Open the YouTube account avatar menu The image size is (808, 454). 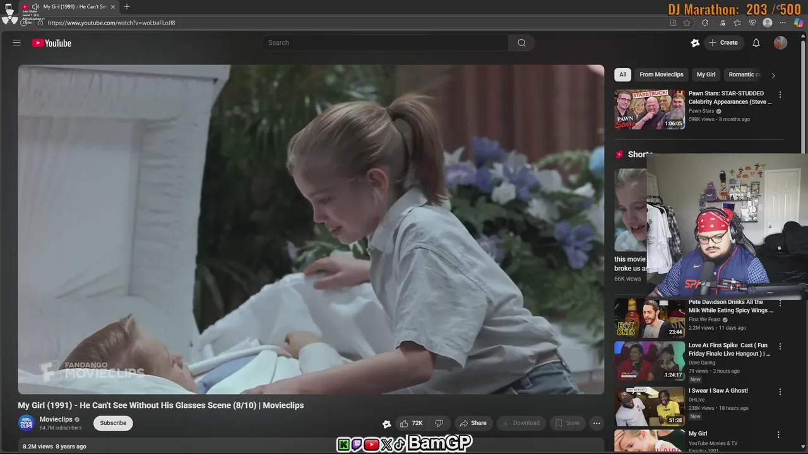781,43
